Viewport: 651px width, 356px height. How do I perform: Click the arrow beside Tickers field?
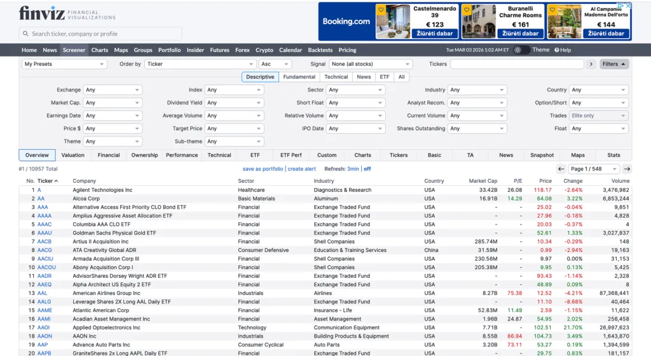click(x=591, y=64)
